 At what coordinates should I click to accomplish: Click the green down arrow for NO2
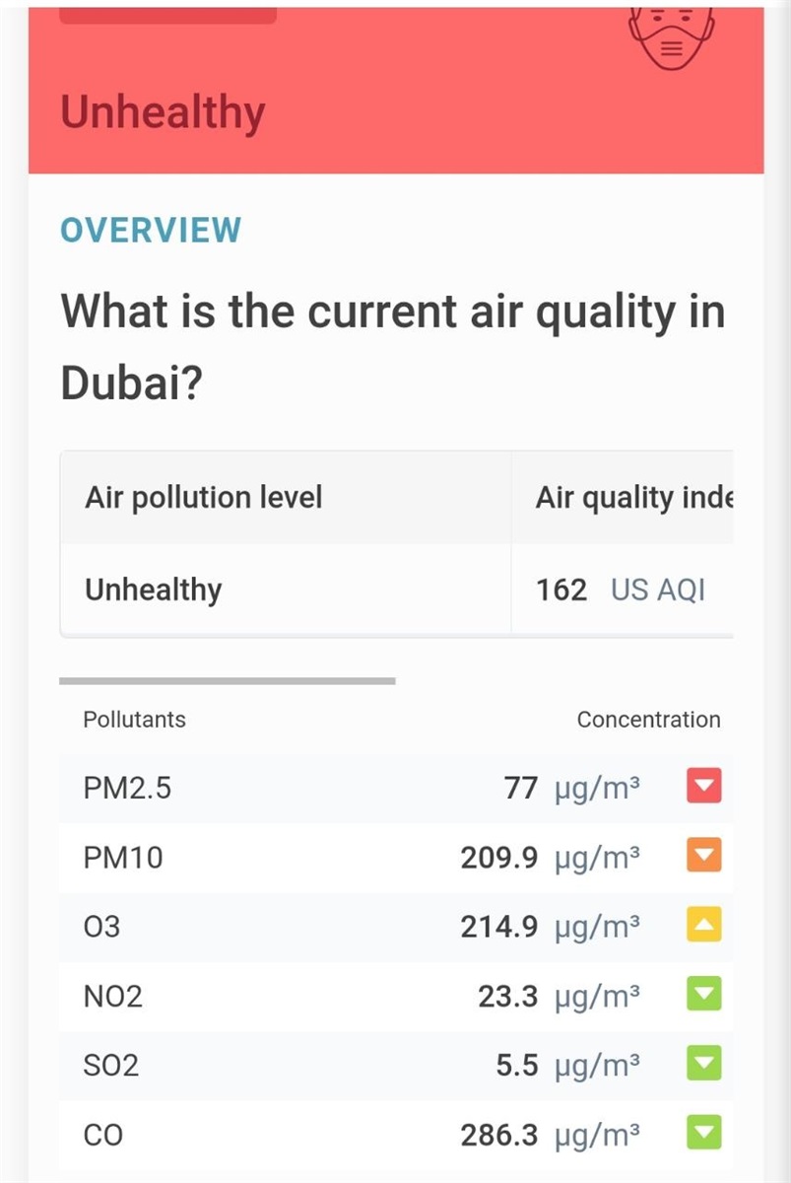point(703,994)
